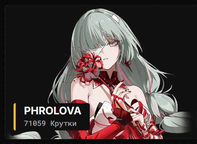This screenshot has width=197, height=144.
Task: Click the black name plate background
Action: point(52,117)
